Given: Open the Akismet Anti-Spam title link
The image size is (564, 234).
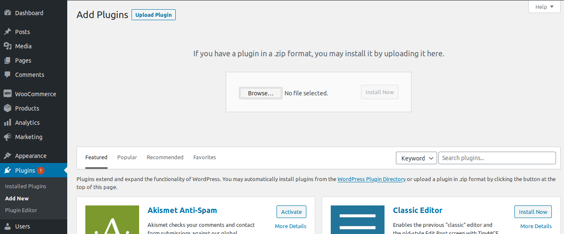Looking at the screenshot, I should (182, 210).
